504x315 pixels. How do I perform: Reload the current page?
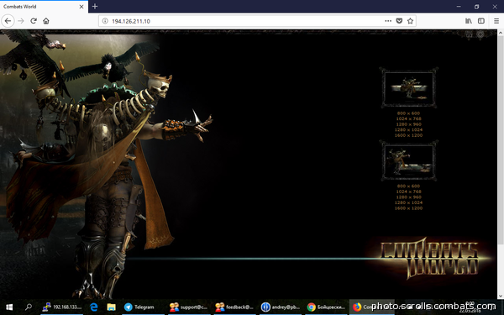[x=34, y=21]
